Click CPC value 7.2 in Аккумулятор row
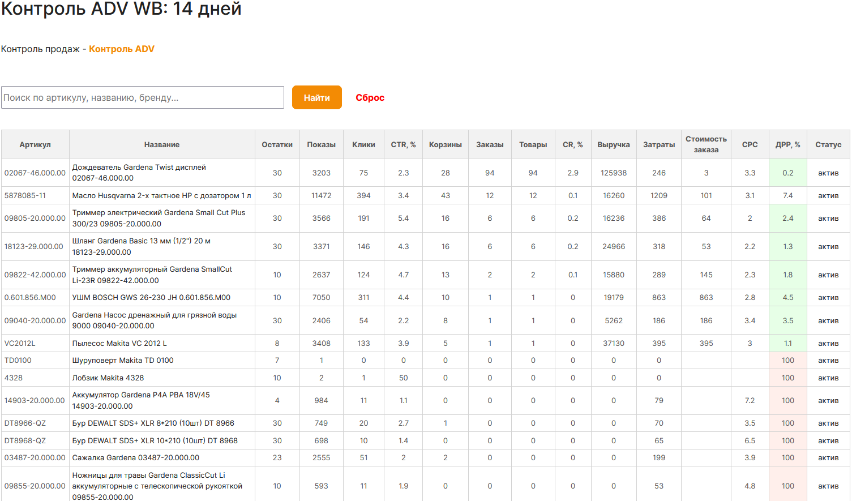 pyautogui.click(x=750, y=400)
